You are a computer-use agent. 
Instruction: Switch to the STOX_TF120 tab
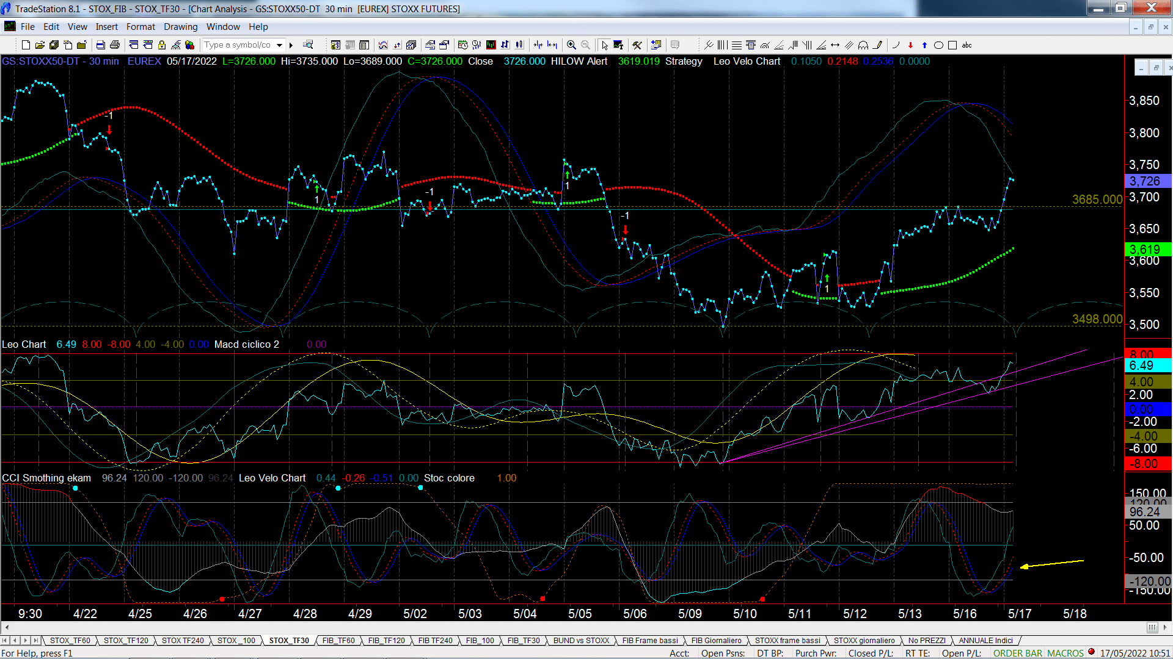126,640
